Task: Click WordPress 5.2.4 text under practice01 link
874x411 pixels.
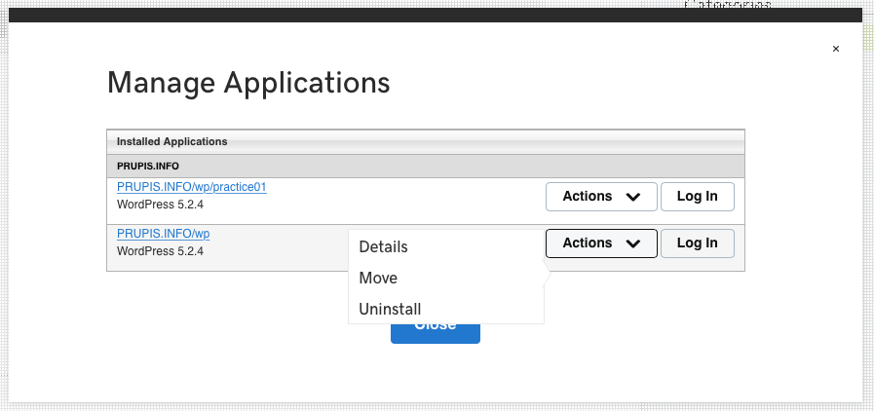Action: (160, 205)
